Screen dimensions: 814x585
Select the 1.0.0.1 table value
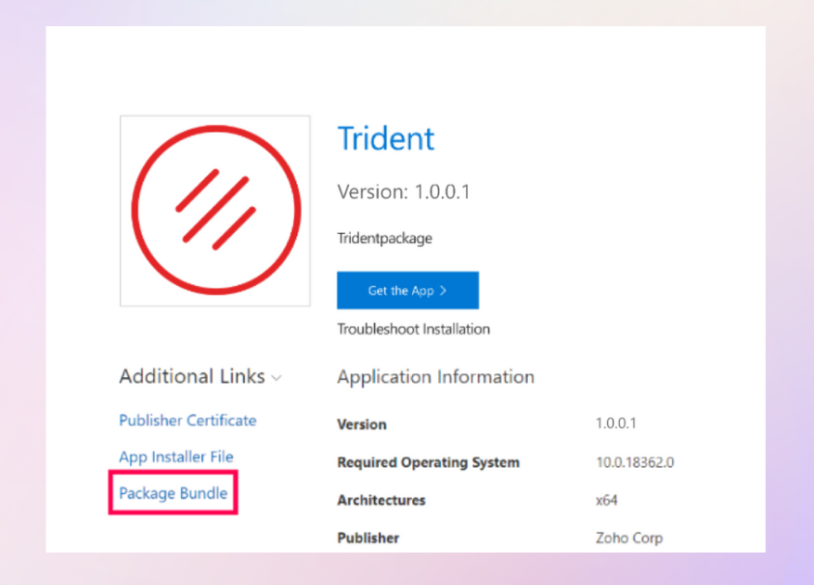tap(615, 423)
